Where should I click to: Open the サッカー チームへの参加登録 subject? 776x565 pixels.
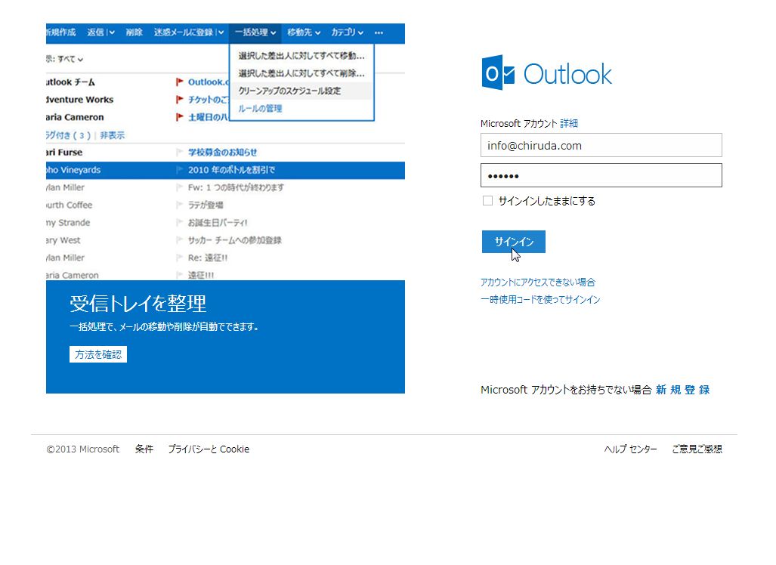click(x=234, y=240)
